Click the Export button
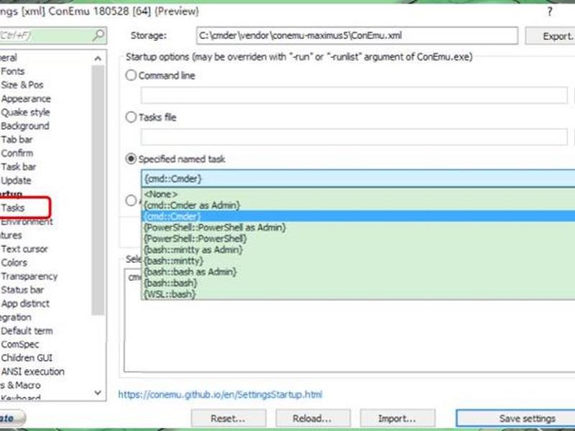575x431 pixels. point(551,36)
